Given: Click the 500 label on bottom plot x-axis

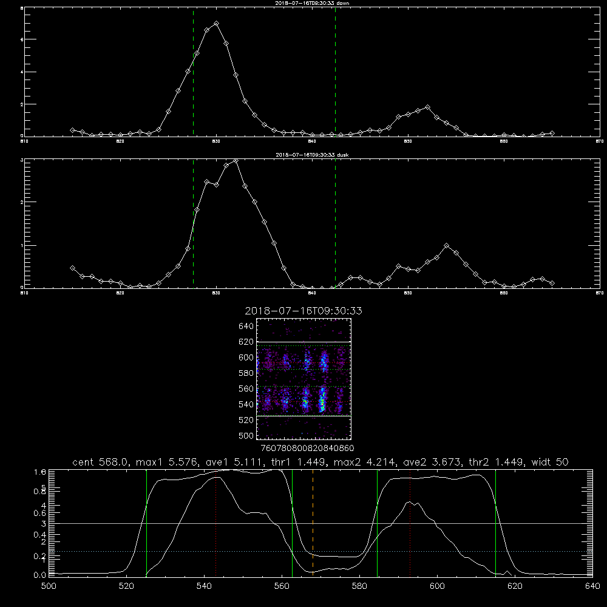Looking at the screenshot, I should point(49,586).
